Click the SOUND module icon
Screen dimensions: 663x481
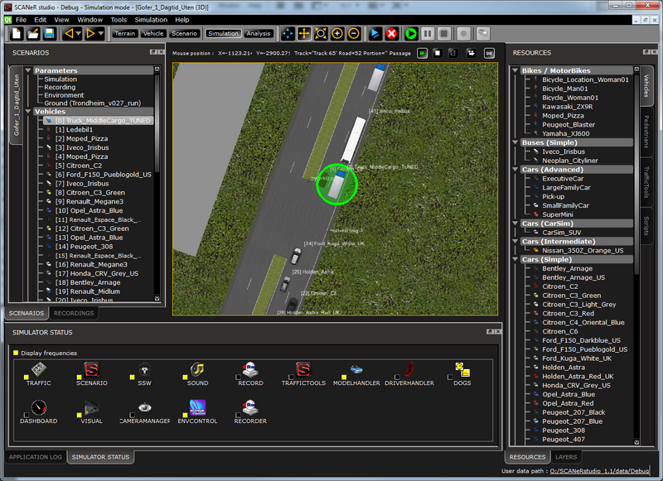coord(197,369)
